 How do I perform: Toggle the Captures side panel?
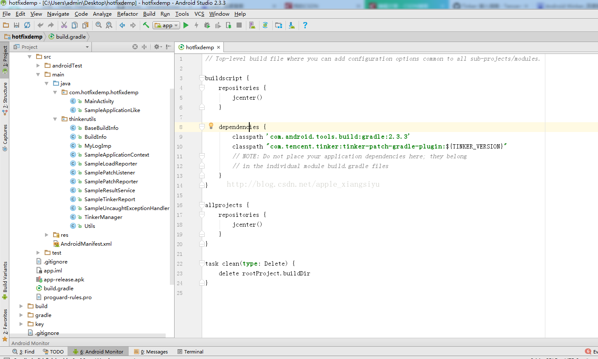pos(5,137)
